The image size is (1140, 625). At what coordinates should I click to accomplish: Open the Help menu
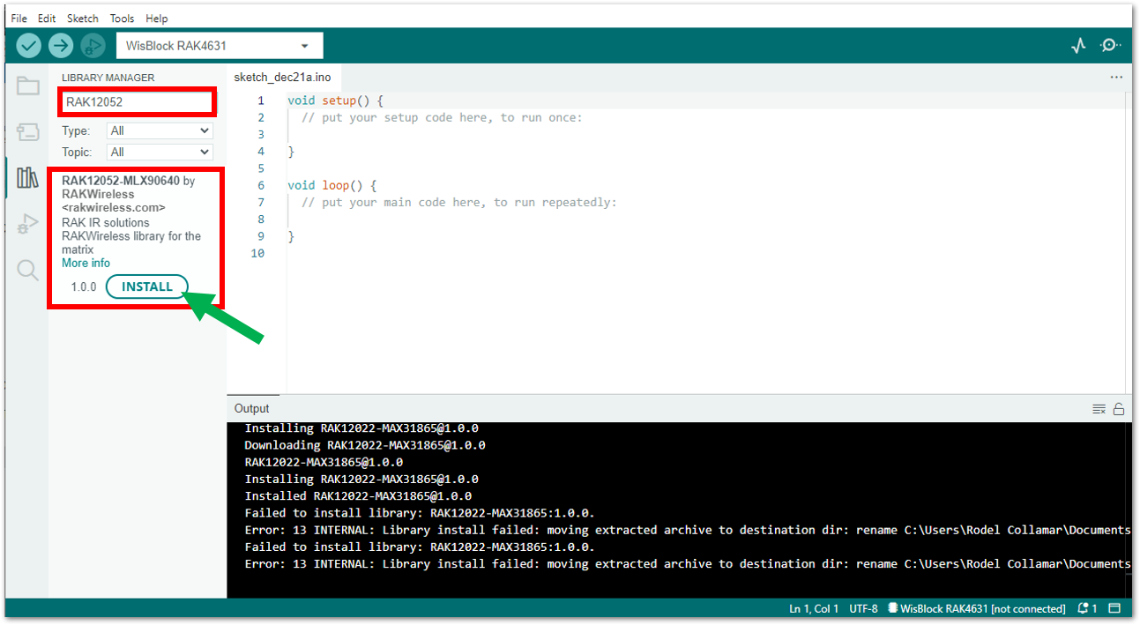coord(157,19)
